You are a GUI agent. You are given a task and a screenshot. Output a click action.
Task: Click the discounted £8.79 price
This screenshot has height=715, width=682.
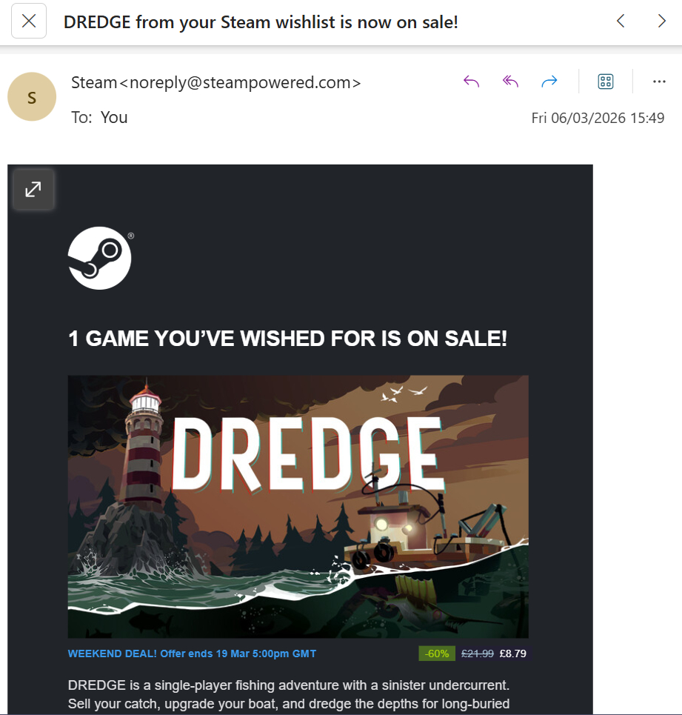tap(512, 654)
